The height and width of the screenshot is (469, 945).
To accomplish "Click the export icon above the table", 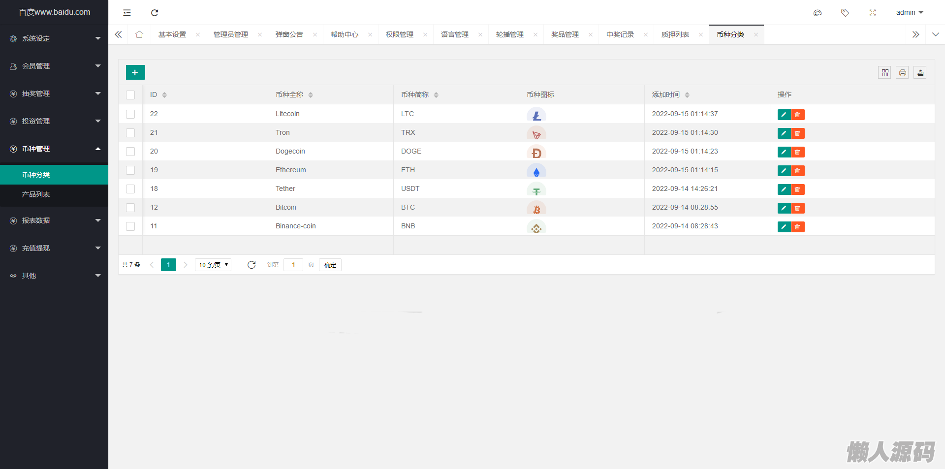I will tap(920, 73).
